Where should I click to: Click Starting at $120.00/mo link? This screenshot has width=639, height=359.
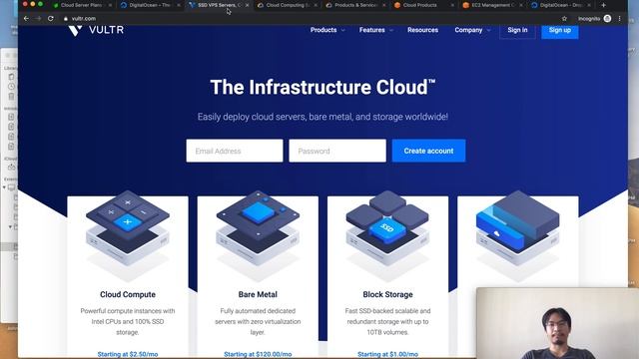(258, 355)
